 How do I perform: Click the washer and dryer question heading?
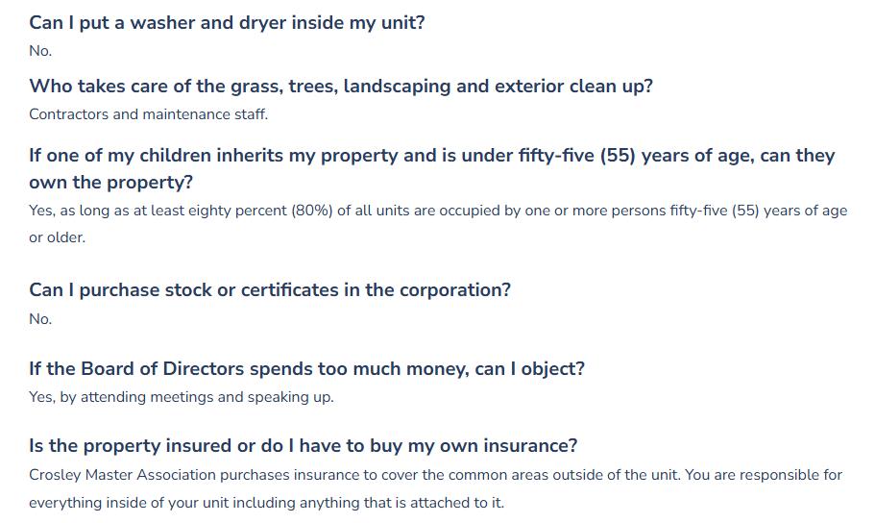coord(227,22)
